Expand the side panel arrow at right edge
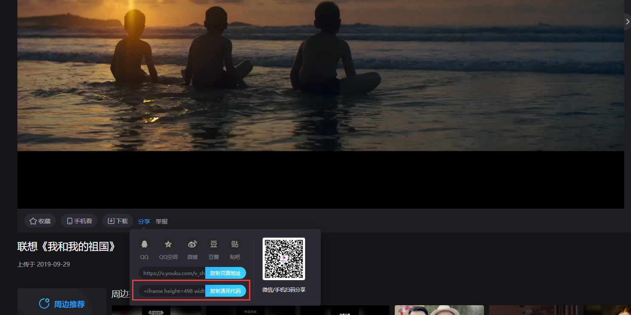Screen dimensions: 631x315 pos(628,21)
